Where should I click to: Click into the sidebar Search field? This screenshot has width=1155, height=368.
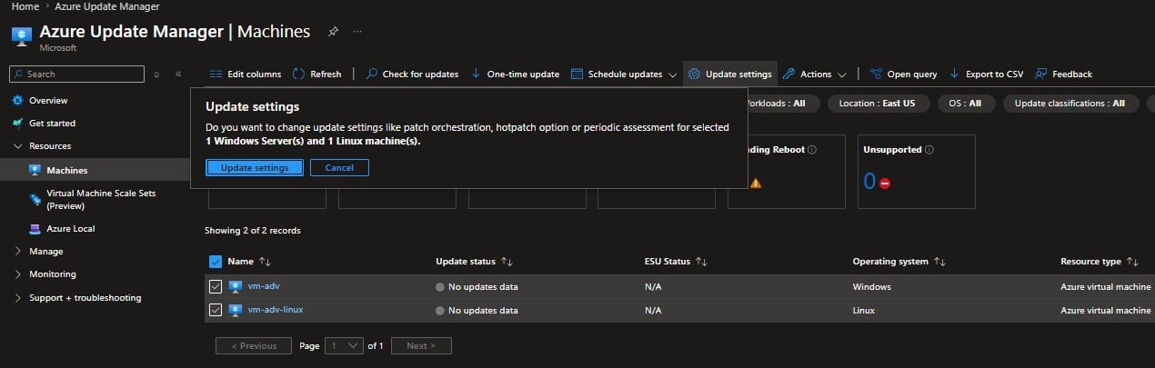click(76, 74)
